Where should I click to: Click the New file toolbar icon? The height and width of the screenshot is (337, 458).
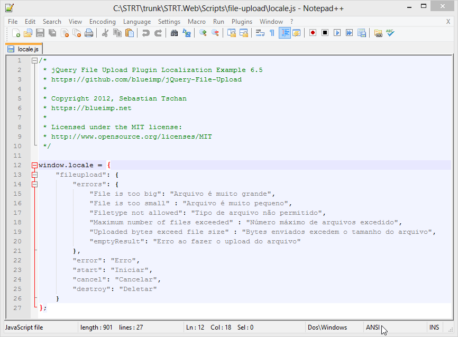click(x=16, y=33)
